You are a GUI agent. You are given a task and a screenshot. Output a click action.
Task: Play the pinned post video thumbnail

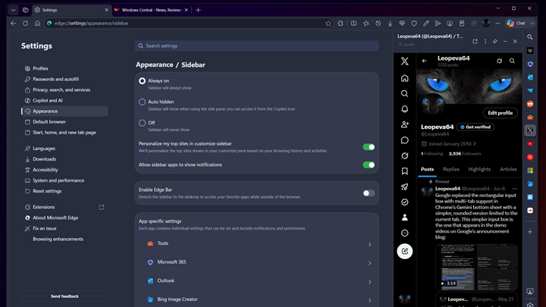point(476,267)
